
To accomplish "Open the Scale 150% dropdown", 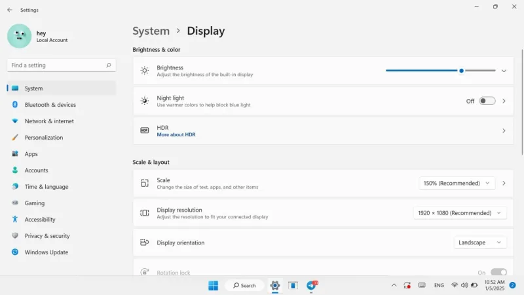I will point(457,184).
